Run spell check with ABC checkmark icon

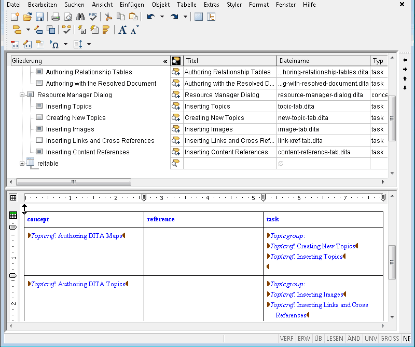point(93,17)
